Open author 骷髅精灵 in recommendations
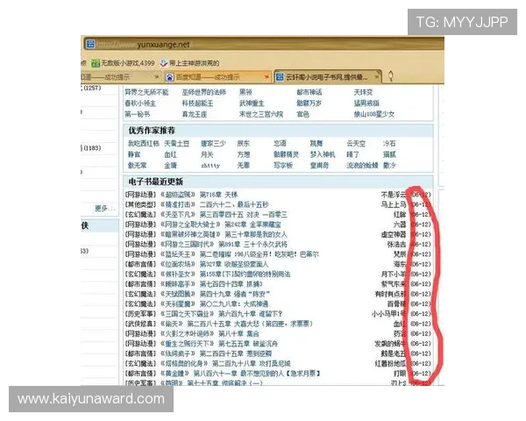The height and width of the screenshot is (421, 526). pos(286,154)
